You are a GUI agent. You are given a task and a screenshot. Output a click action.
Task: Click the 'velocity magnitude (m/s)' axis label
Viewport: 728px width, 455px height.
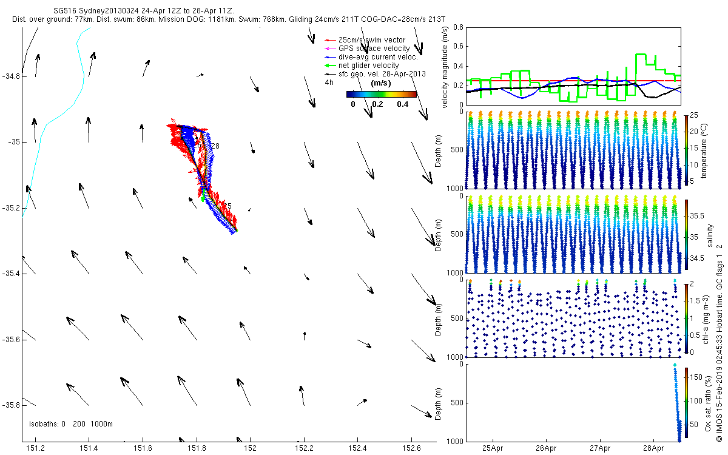point(445,68)
